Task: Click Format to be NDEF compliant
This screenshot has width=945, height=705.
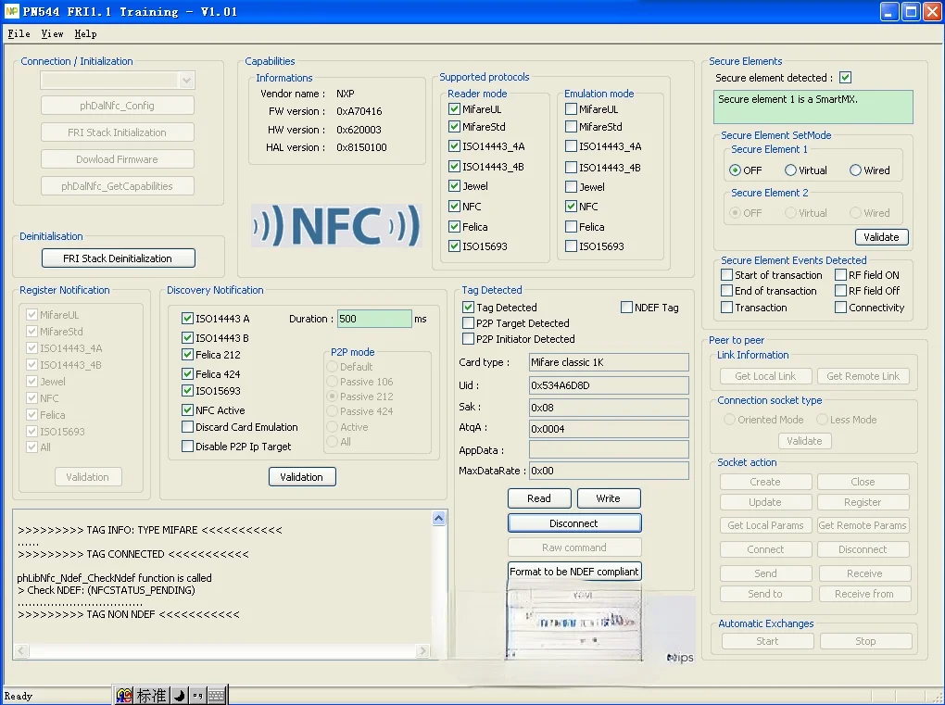Action: click(574, 572)
